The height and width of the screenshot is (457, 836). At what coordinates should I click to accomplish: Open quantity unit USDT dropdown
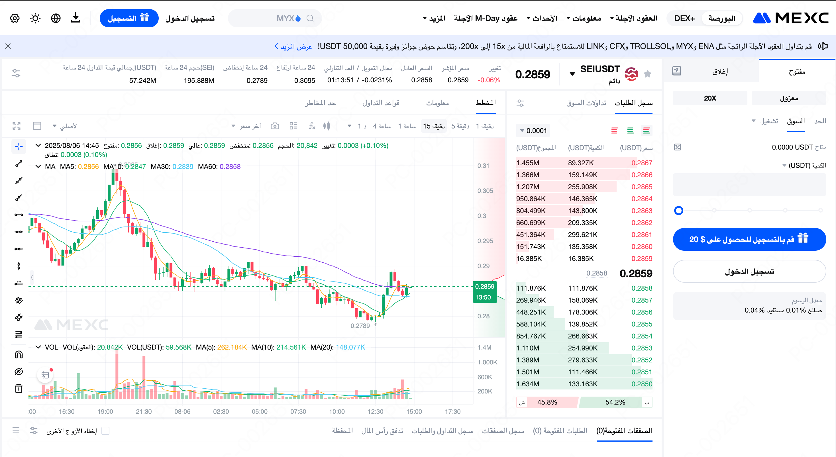(804, 166)
